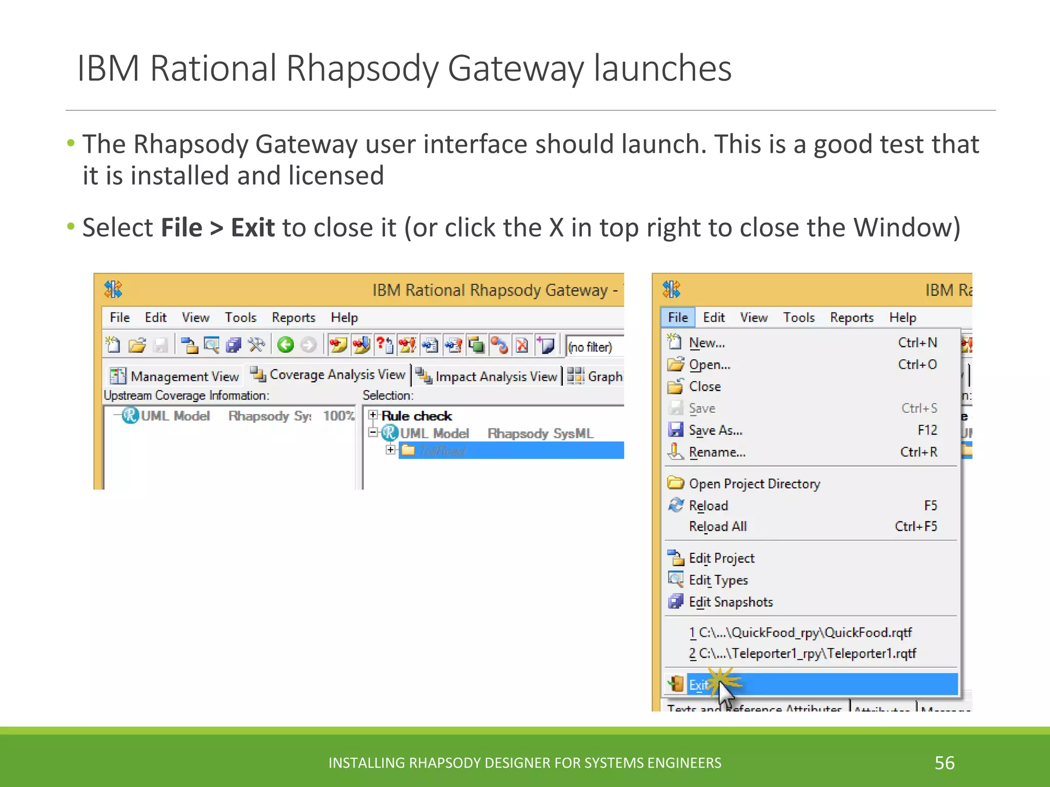The image size is (1050, 787).
Task: Select UML Model row in Upstream Coverage list
Action: point(229,416)
